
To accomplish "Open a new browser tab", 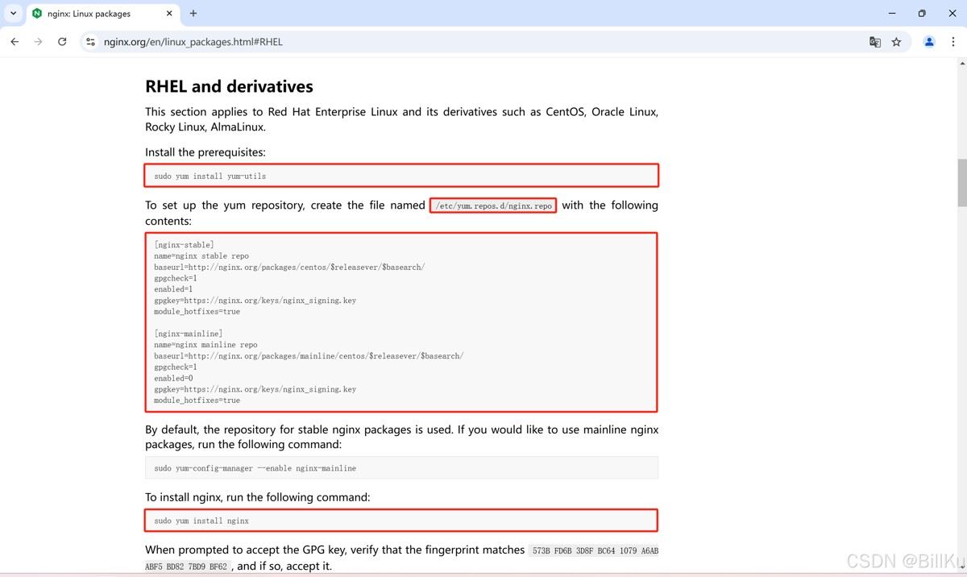I will click(193, 14).
